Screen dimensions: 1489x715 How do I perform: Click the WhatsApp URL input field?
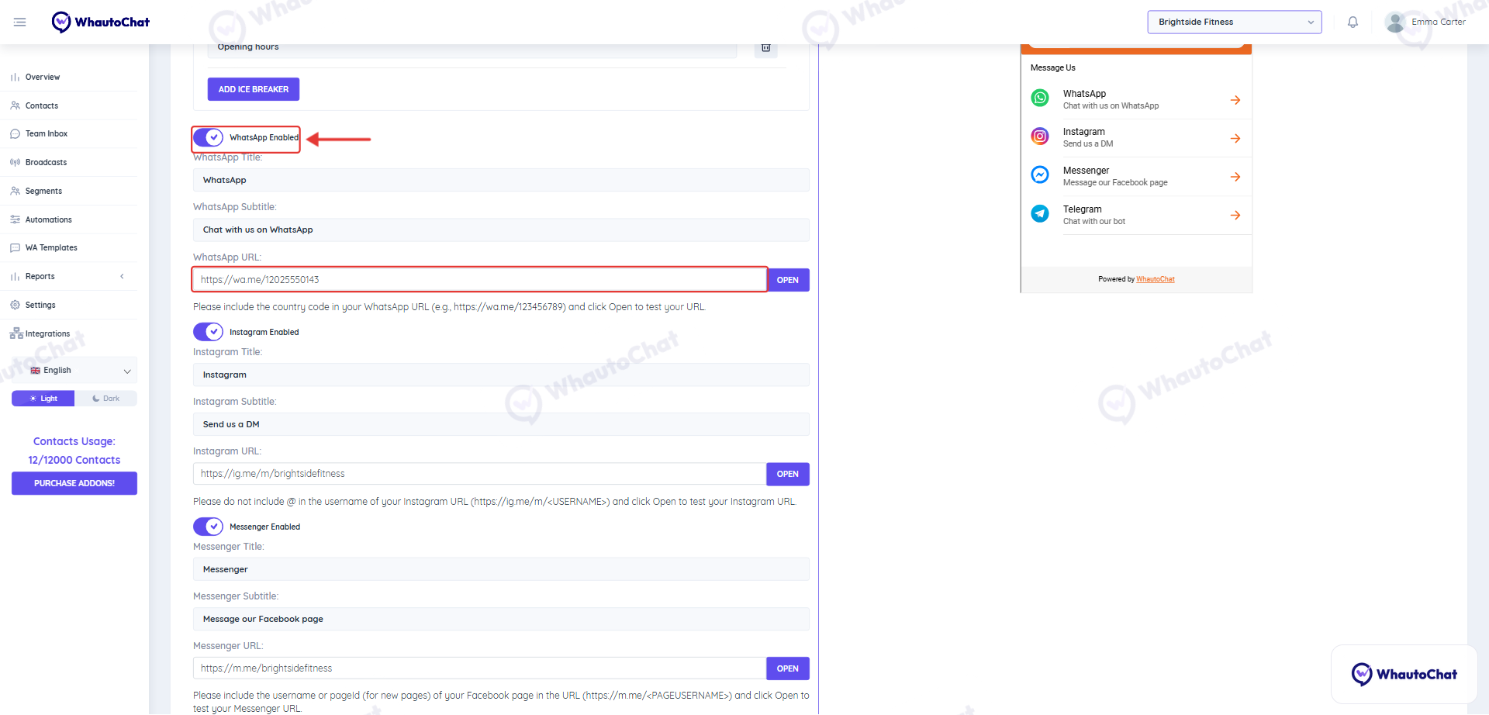pyautogui.click(x=479, y=280)
